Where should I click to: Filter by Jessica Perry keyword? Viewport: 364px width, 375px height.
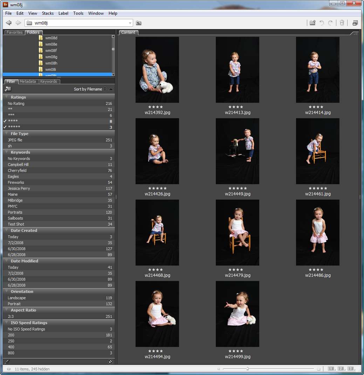[x=59, y=188]
